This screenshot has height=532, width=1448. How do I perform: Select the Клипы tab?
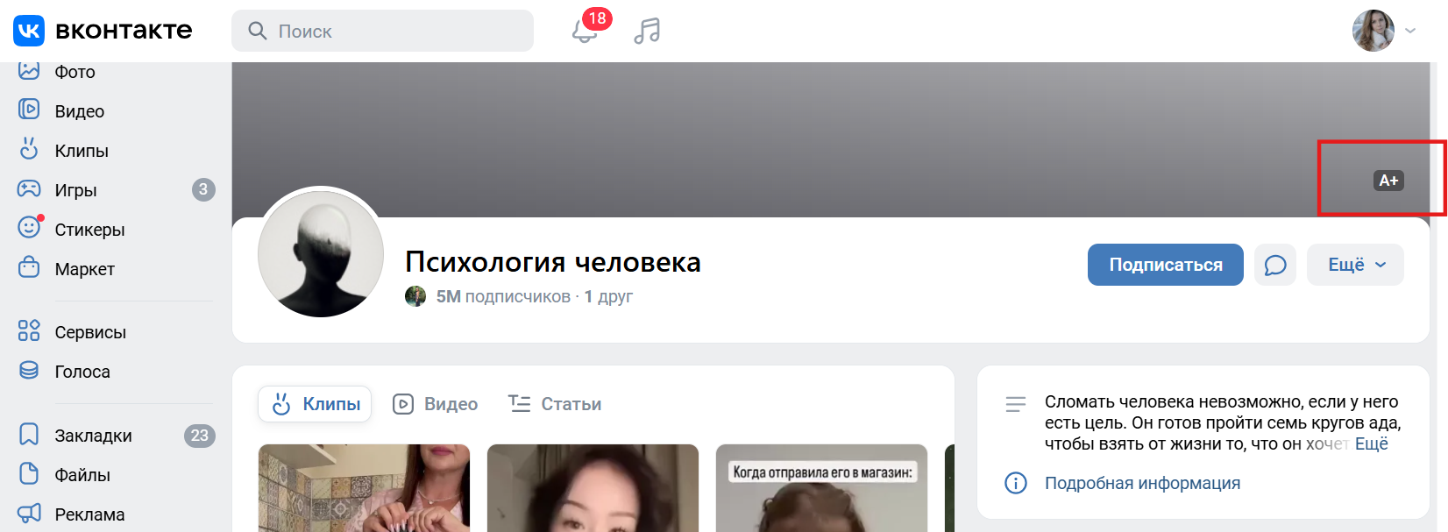(315, 404)
